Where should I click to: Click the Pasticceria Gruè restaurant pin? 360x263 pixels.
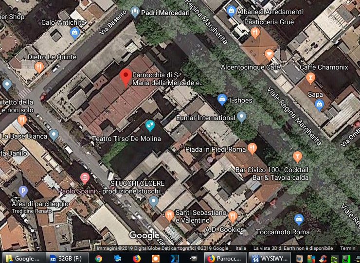click(255, 33)
